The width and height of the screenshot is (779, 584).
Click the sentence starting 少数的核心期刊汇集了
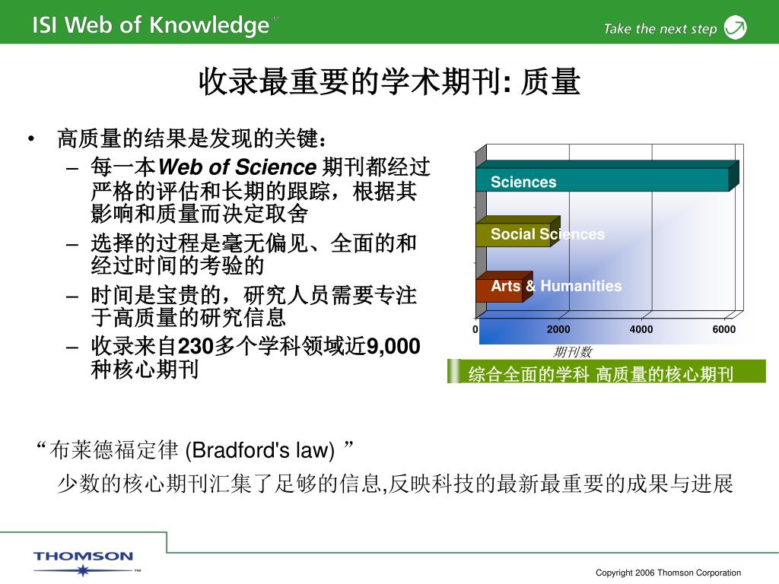tap(395, 483)
